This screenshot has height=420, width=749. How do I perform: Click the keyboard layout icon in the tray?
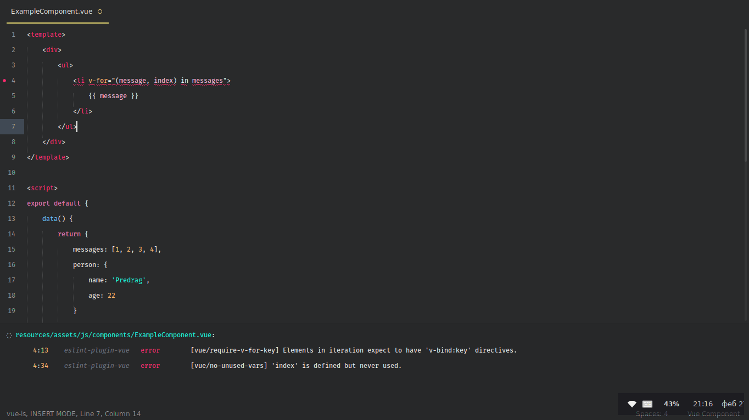click(647, 404)
